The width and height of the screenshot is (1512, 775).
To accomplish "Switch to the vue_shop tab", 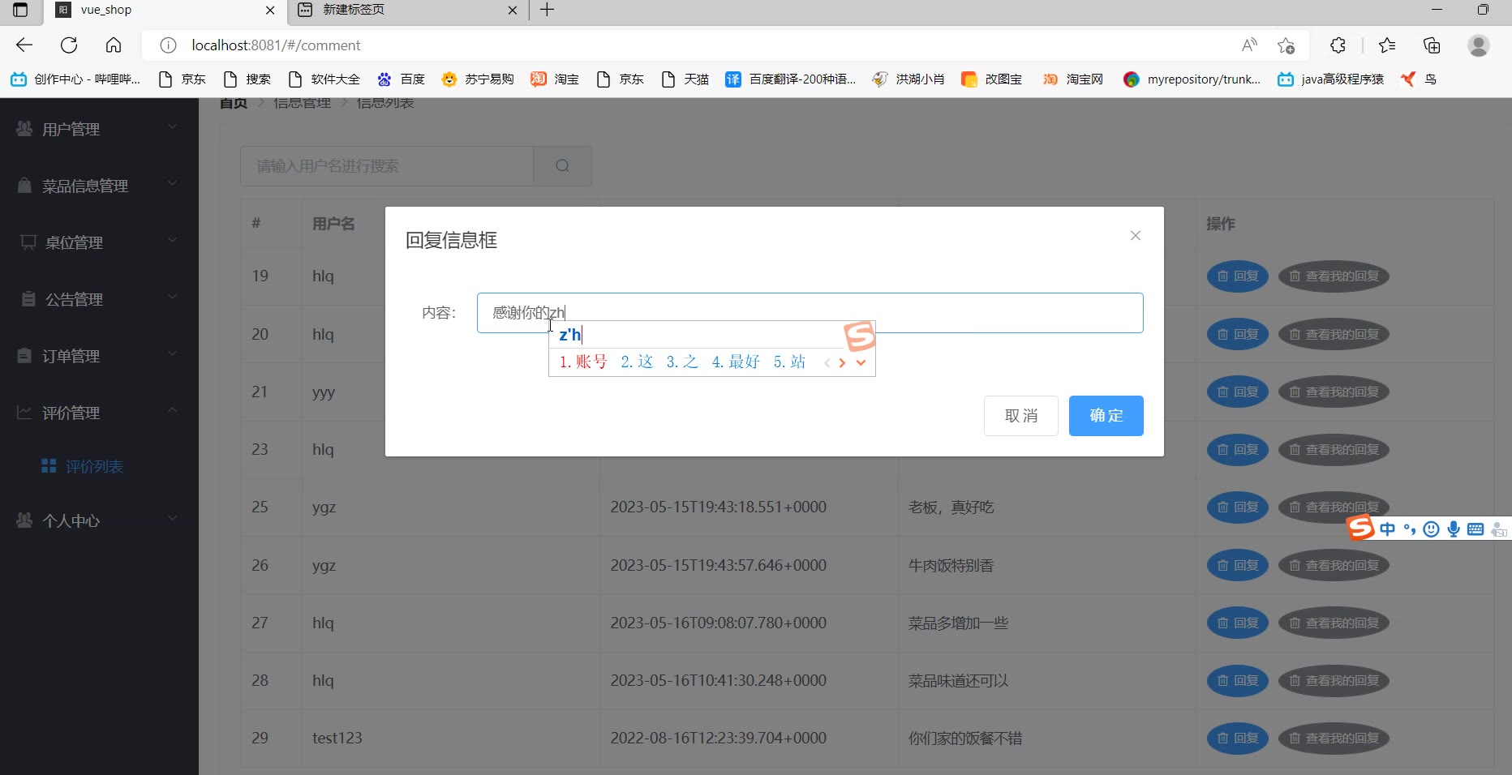I will point(166,10).
